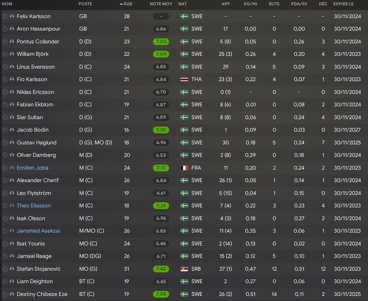
Task: Sort players by EXPIRE LE column header
Action: coord(343,4)
